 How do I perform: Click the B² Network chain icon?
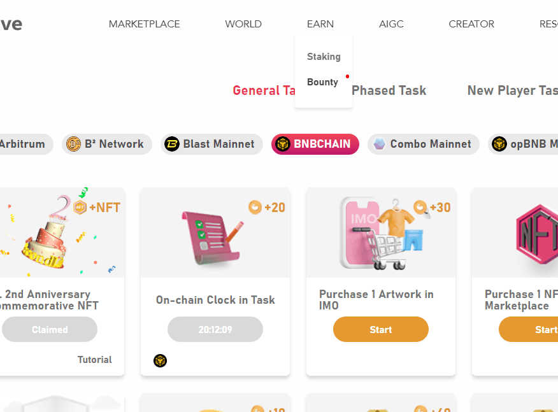[x=74, y=144]
